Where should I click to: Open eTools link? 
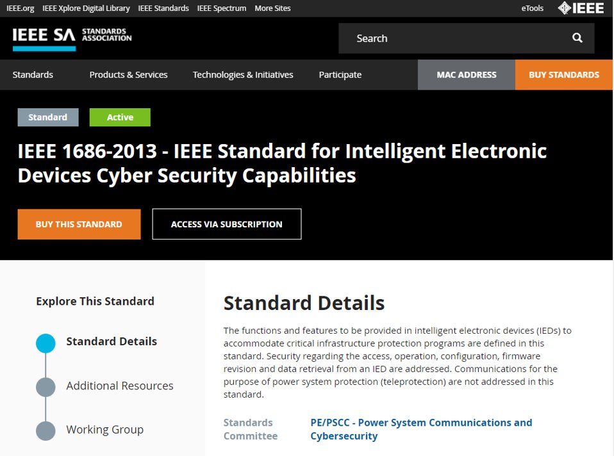point(532,8)
